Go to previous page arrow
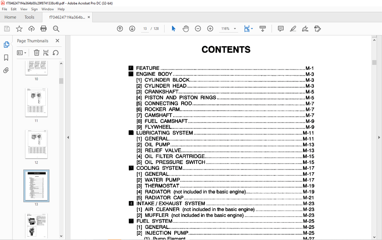Image resolution: width=382 pixels, height=240 pixels. [120, 29]
